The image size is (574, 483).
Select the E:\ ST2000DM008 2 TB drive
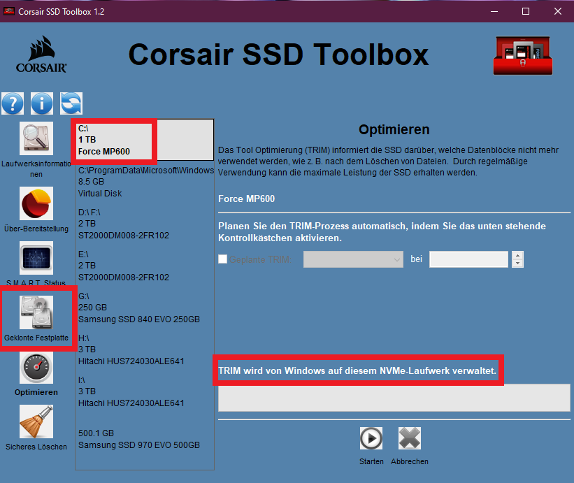145,266
